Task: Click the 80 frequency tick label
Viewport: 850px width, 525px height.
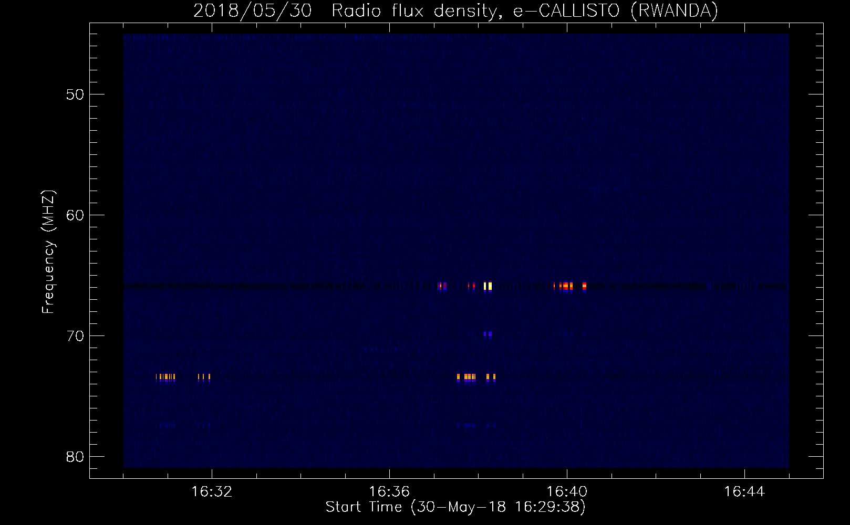Action: coord(75,457)
